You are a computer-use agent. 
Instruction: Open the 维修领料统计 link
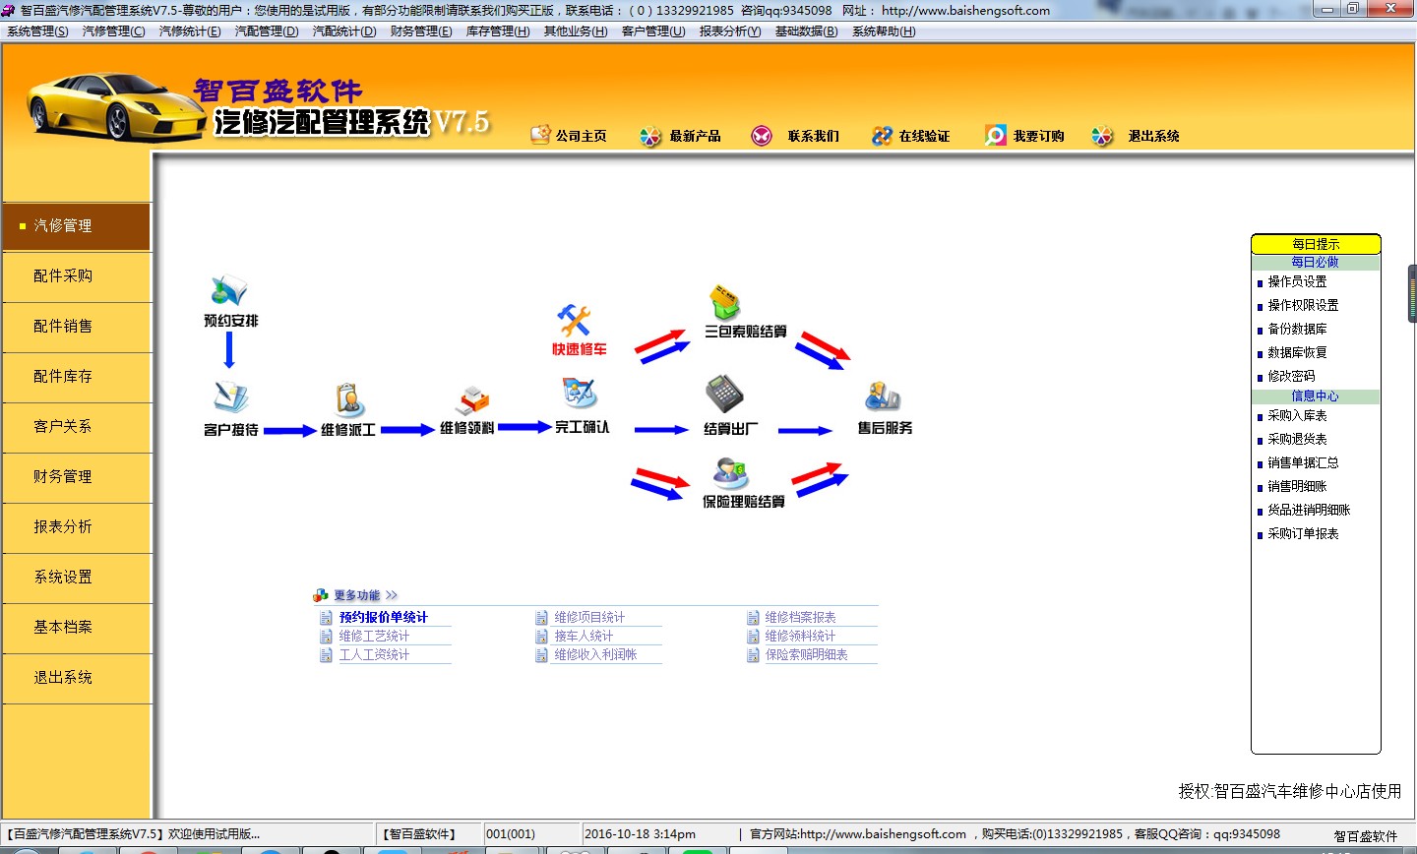click(800, 637)
